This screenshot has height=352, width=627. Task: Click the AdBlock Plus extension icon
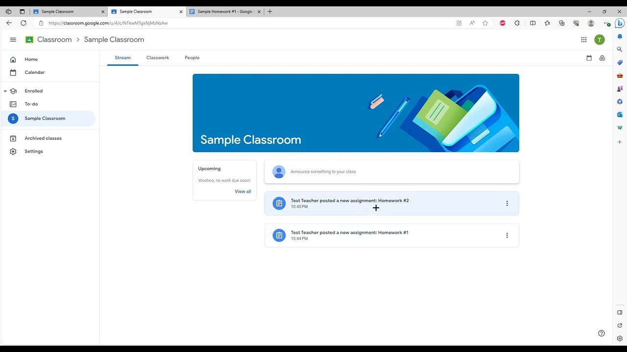[x=503, y=23]
